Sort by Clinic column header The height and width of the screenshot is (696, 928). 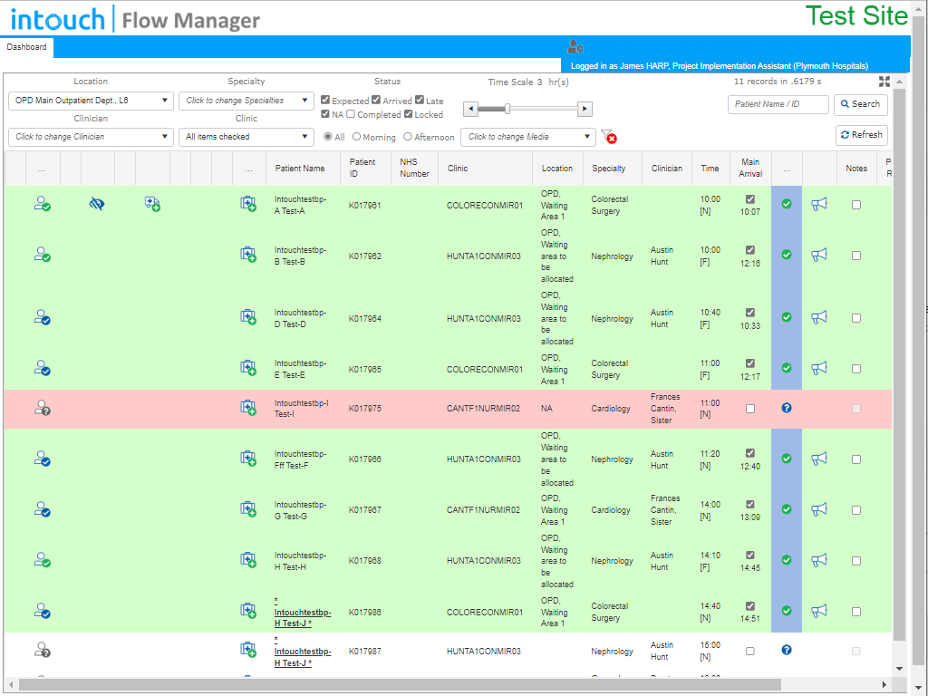tap(458, 168)
